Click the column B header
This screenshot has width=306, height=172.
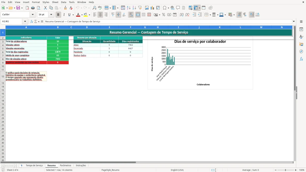click(x=58, y=27)
